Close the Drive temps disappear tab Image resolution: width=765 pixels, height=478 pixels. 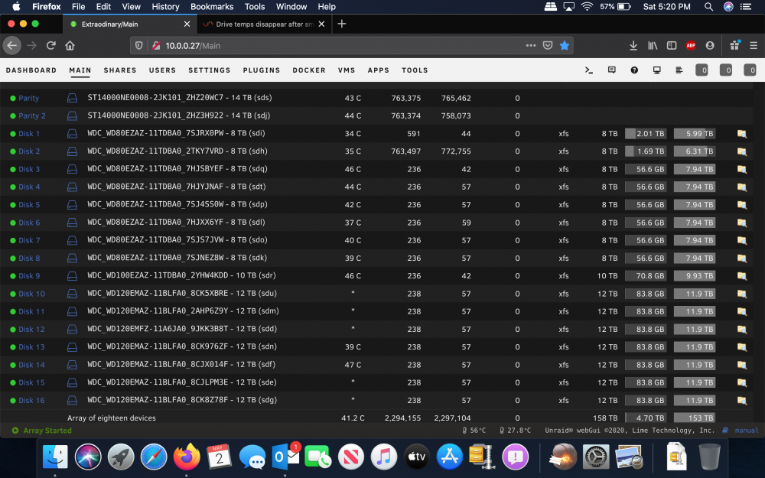(321, 24)
